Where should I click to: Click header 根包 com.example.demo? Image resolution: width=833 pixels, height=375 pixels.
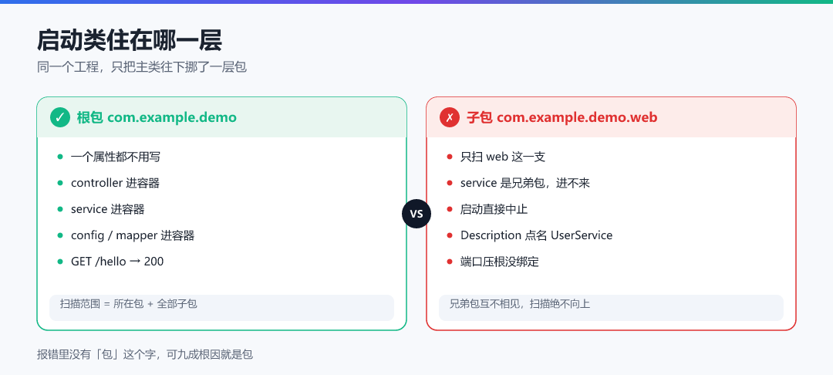click(x=157, y=117)
